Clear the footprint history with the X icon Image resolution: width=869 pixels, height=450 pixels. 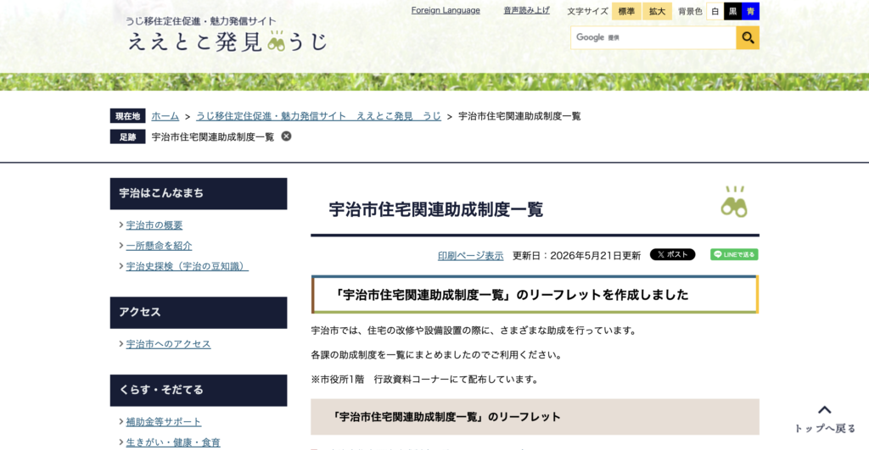(x=286, y=136)
